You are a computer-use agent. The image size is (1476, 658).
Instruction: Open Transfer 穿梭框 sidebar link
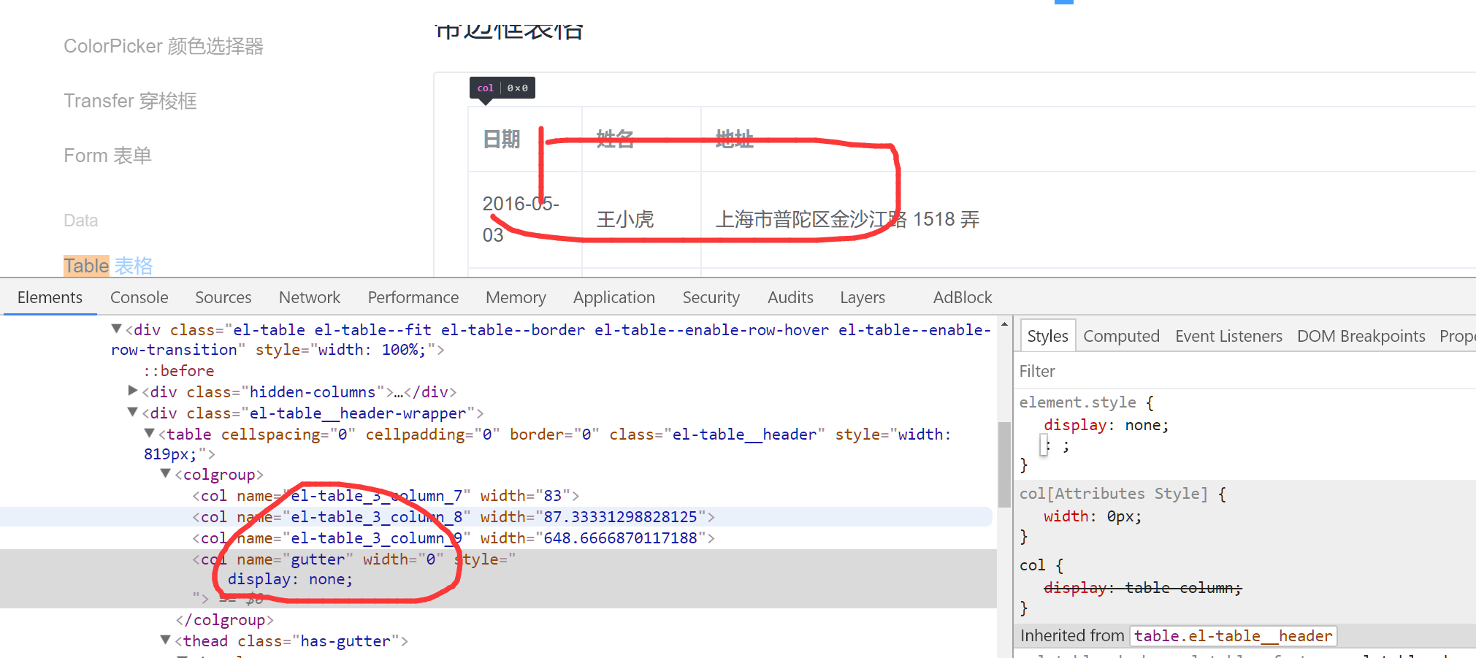(x=130, y=101)
